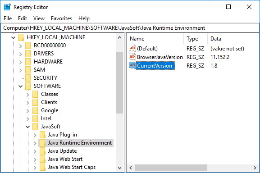Image resolution: width=260 pixels, height=173 pixels.
Task: Click the JavaSoft folder icon
Action: click(x=35, y=127)
